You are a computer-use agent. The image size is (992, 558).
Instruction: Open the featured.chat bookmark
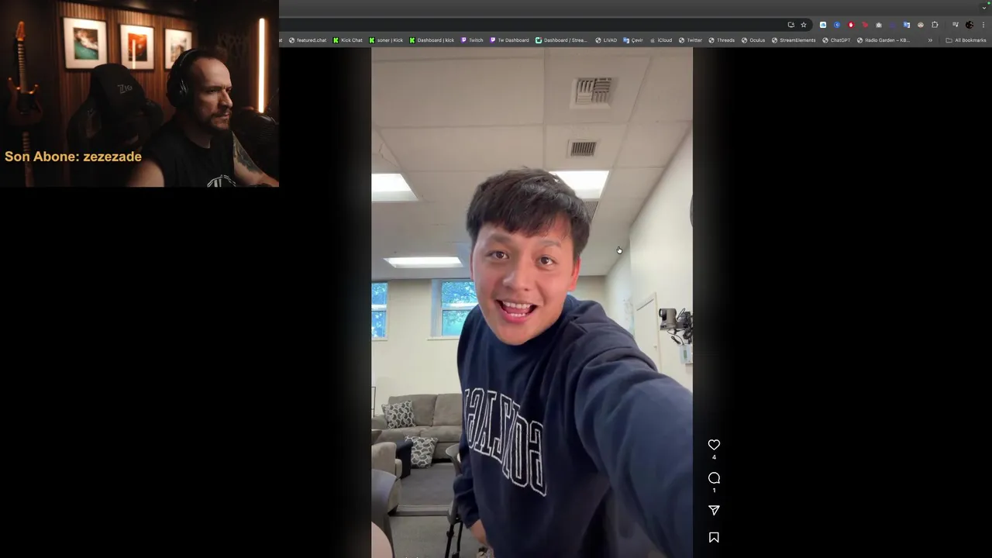click(x=308, y=40)
